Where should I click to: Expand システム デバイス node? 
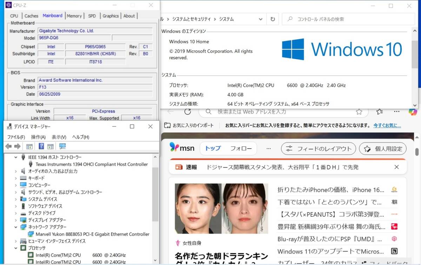click(16, 199)
